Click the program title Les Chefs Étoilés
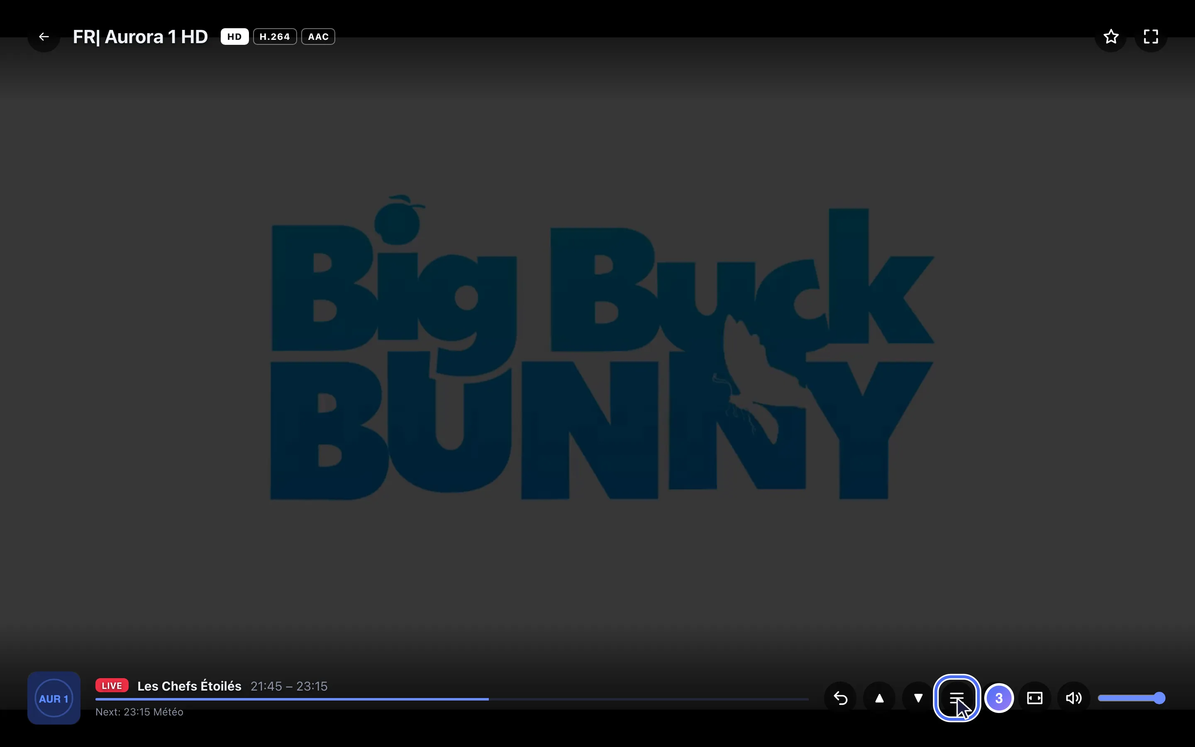The height and width of the screenshot is (747, 1195). click(189, 686)
